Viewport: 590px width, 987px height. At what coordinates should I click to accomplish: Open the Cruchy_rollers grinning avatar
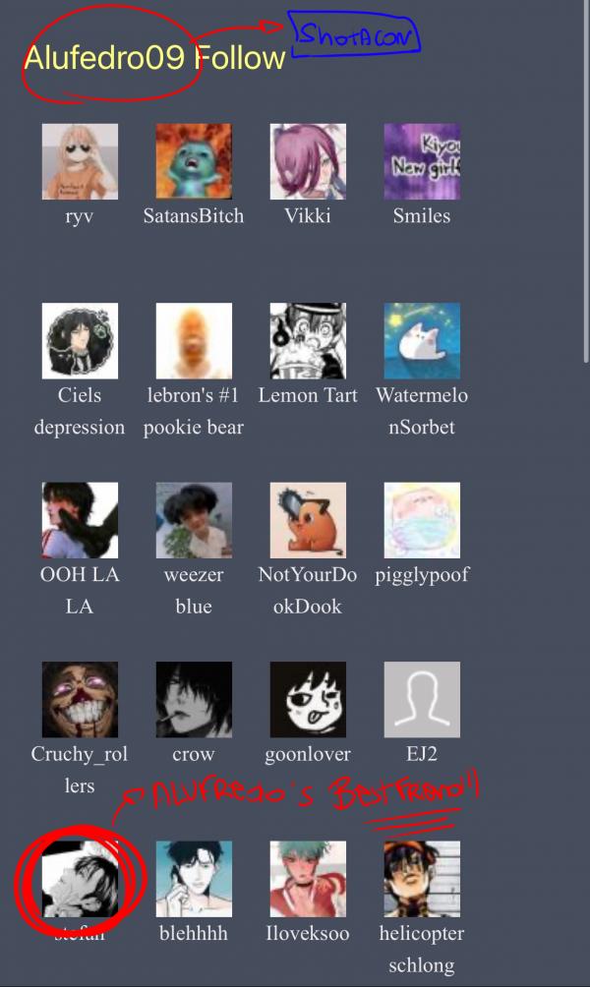click(80, 700)
